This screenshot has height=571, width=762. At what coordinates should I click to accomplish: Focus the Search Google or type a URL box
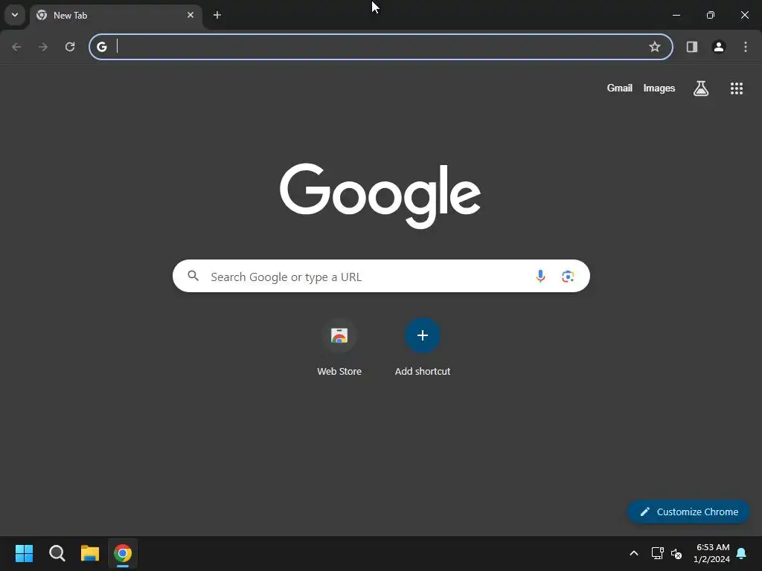381,277
